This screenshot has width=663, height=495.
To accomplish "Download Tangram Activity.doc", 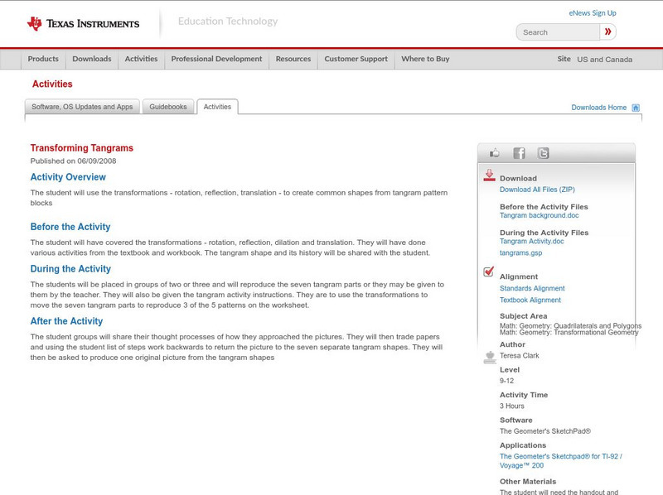I will pyautogui.click(x=531, y=241).
